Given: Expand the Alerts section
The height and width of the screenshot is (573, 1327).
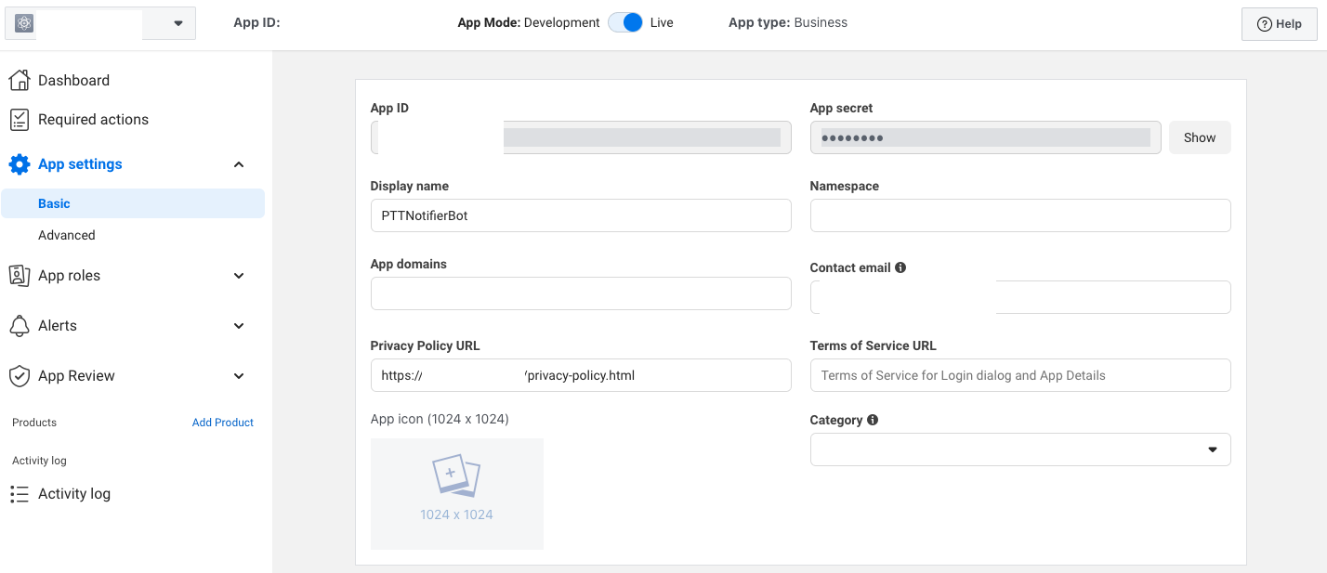Looking at the screenshot, I should tap(239, 326).
